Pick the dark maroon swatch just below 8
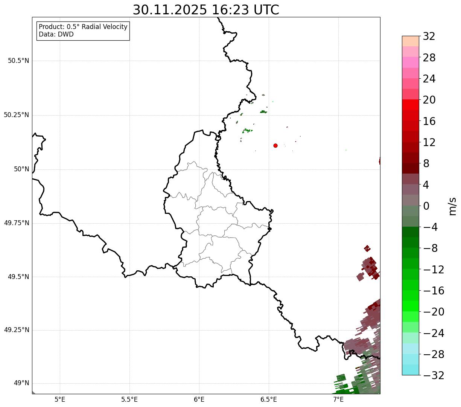Viewport: 461px width, 407px height. (411, 168)
